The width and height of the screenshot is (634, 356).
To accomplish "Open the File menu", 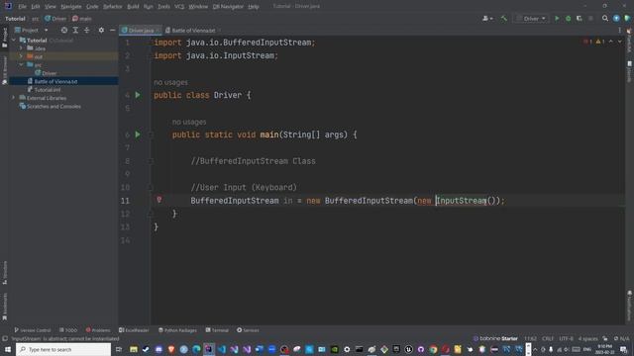I will click(22, 7).
